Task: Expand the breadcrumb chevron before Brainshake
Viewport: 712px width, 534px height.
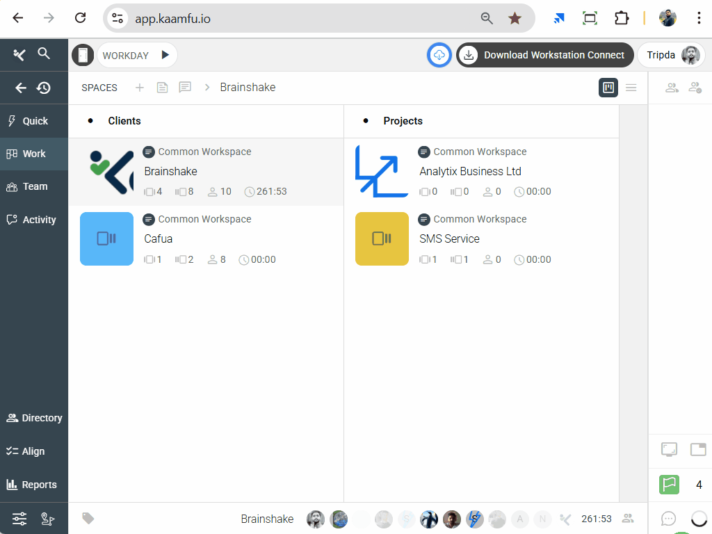Action: tap(207, 88)
